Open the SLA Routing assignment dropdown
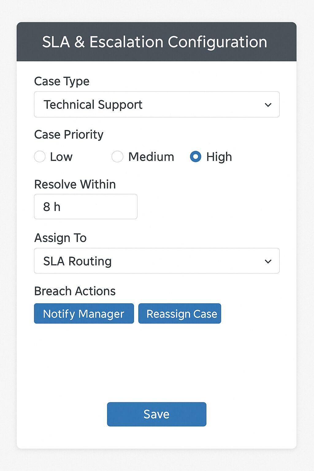The width and height of the screenshot is (314, 471). tap(156, 261)
